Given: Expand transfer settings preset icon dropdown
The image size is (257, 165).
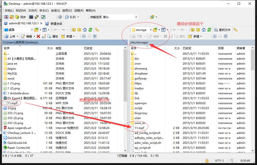Looking at the screenshot, I should coord(156,17).
